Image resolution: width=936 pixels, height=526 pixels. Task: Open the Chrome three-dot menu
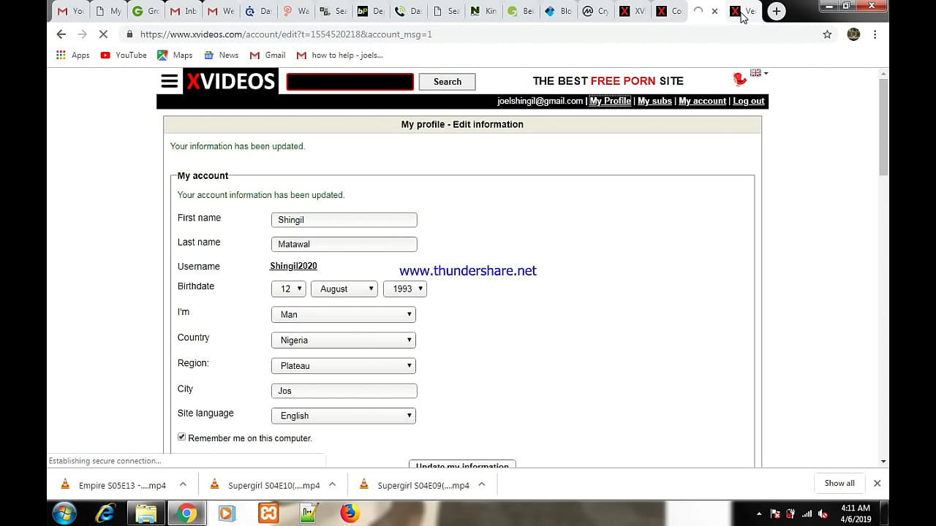pyautogui.click(x=875, y=34)
